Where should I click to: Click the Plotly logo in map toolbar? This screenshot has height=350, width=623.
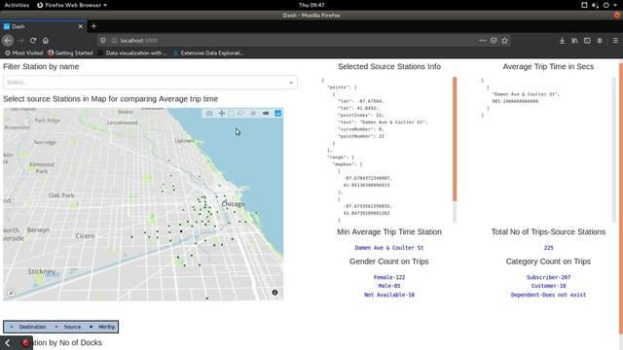click(x=278, y=114)
